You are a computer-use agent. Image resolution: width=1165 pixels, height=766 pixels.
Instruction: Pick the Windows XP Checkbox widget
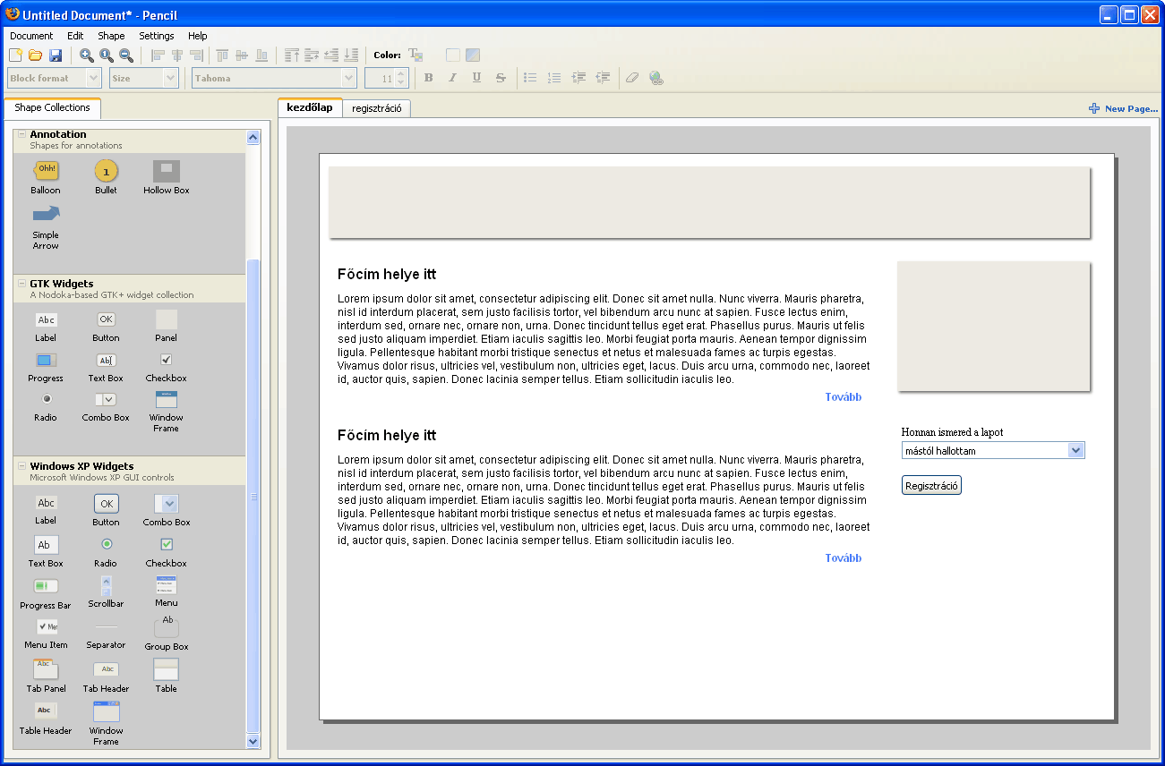pos(166,544)
